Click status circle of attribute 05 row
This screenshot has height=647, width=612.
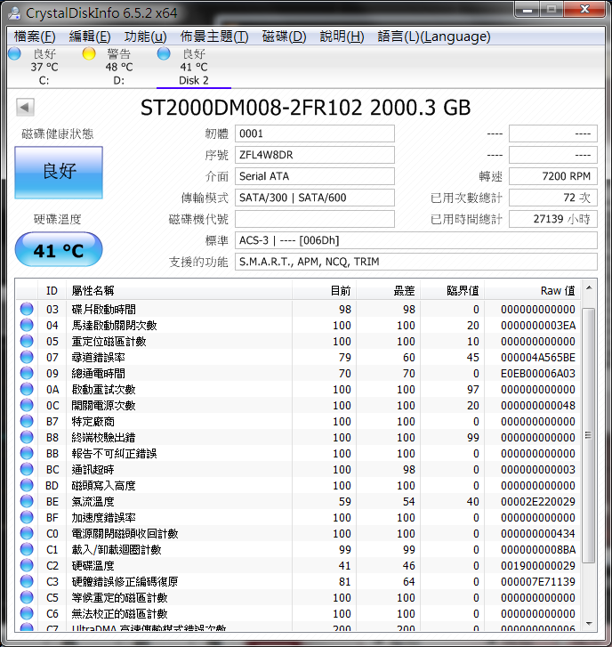pyautogui.click(x=27, y=341)
